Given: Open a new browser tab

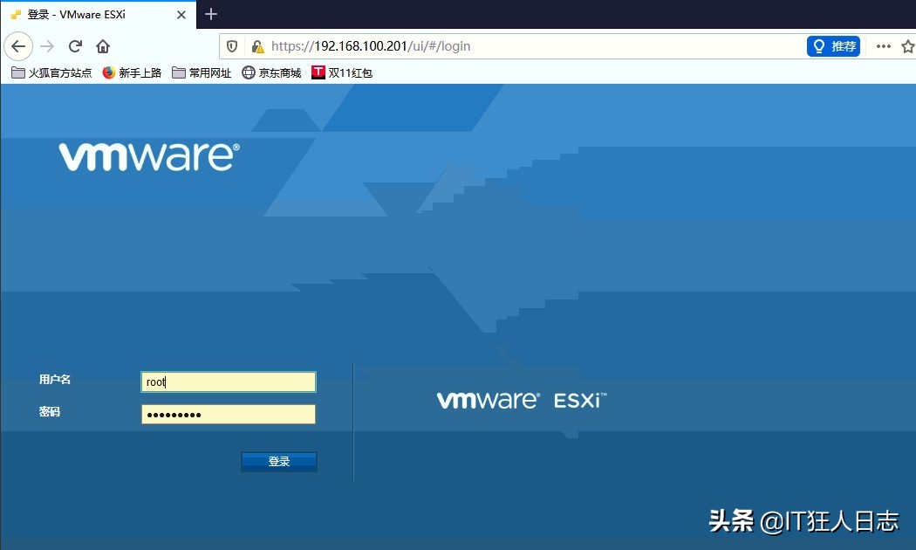Looking at the screenshot, I should pos(210,14).
